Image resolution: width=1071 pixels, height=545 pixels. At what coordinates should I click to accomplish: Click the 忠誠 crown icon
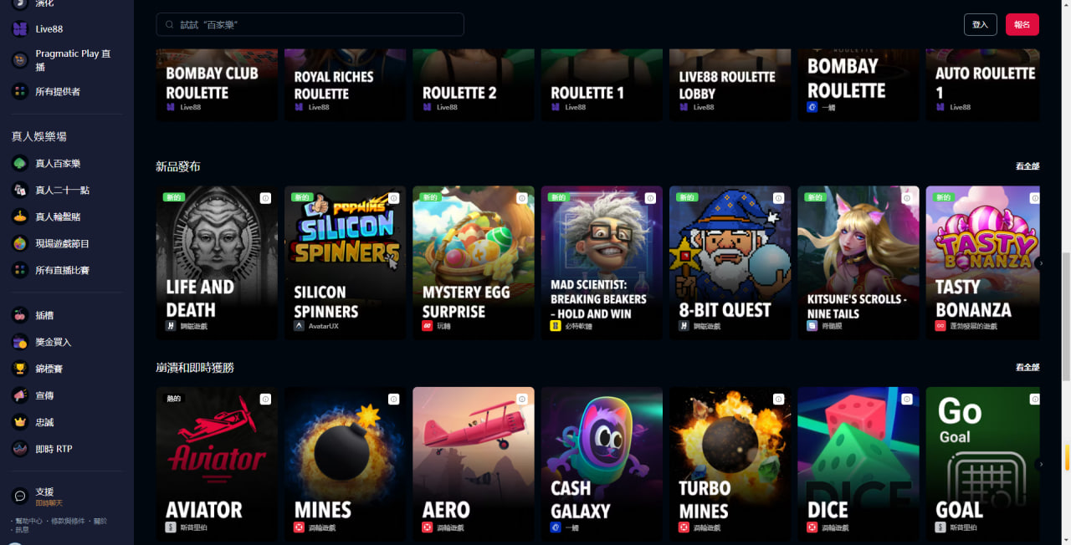point(20,422)
